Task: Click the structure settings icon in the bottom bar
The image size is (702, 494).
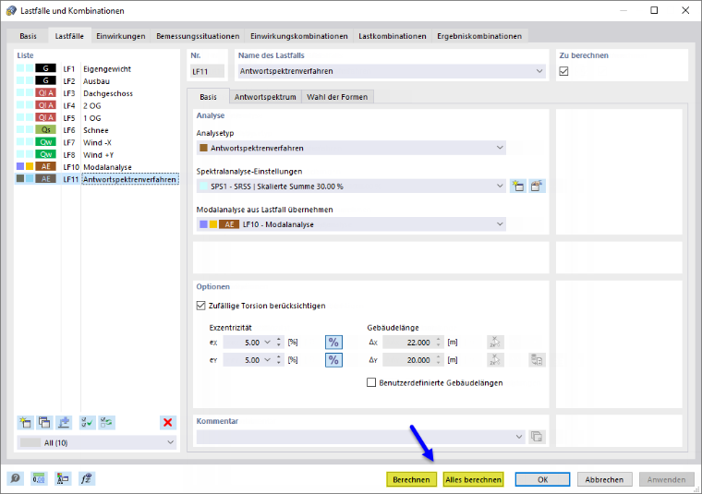Action: tap(63, 479)
